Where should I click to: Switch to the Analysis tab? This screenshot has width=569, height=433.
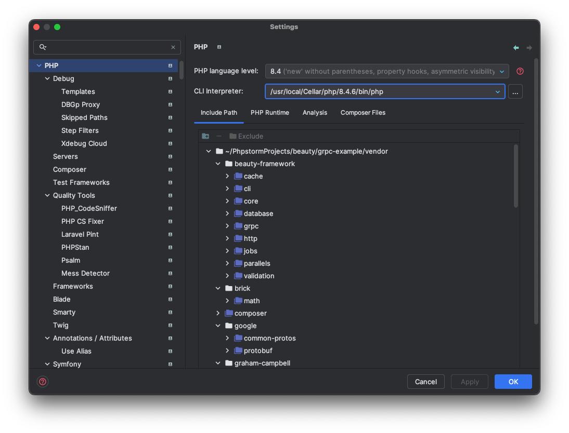(x=315, y=113)
